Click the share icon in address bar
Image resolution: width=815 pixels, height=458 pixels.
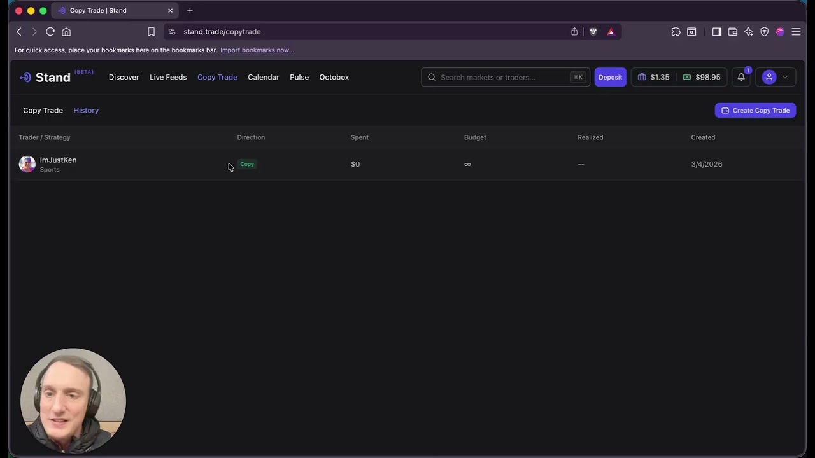(x=574, y=32)
